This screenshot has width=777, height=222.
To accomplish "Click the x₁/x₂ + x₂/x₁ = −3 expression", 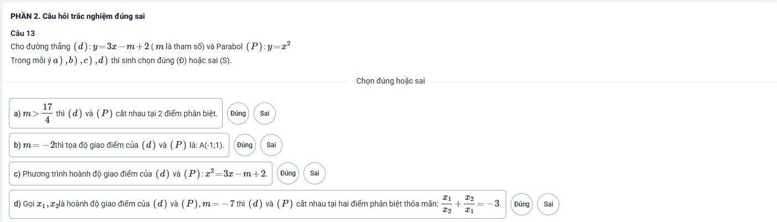I will 471,204.
